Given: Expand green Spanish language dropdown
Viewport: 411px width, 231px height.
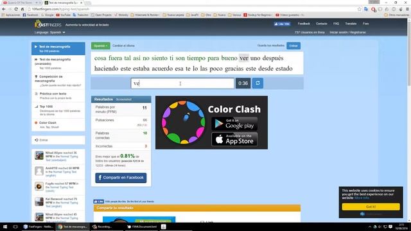Looking at the screenshot, I should 101,46.
